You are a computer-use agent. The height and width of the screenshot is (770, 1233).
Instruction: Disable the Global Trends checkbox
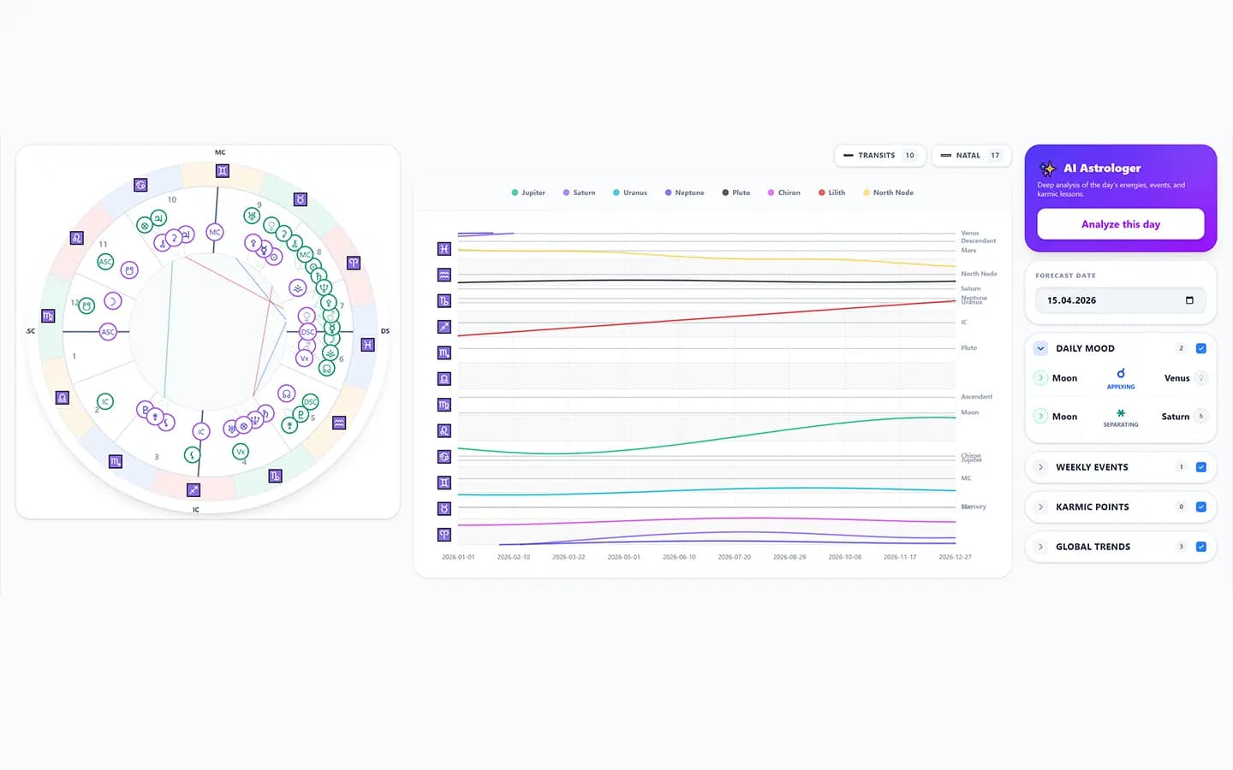coord(1200,547)
